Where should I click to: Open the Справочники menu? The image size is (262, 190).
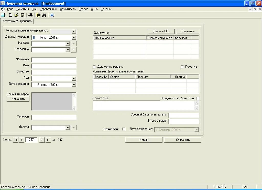pos(48,9)
